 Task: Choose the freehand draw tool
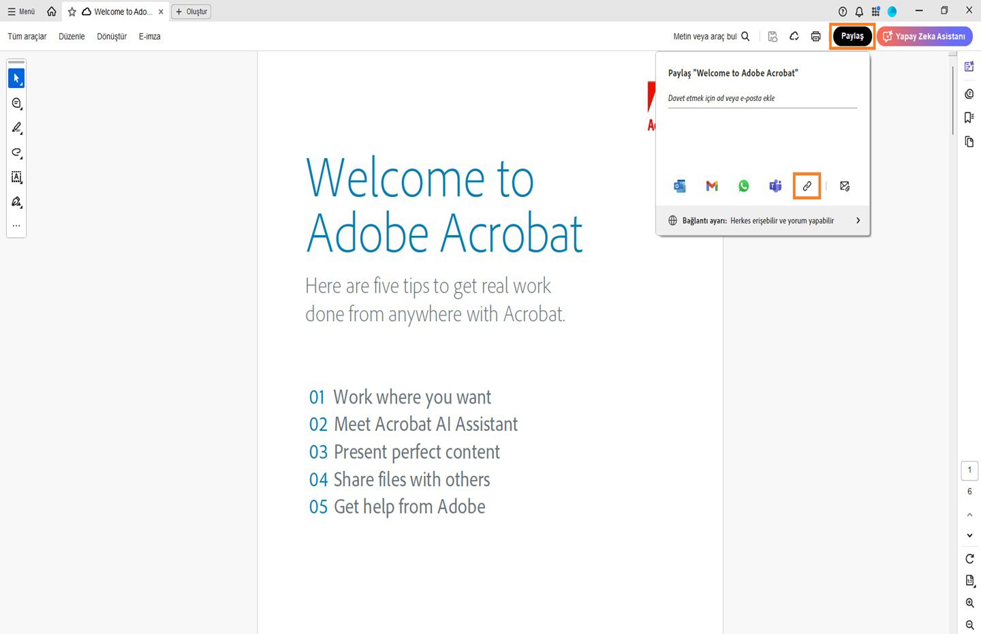16,153
